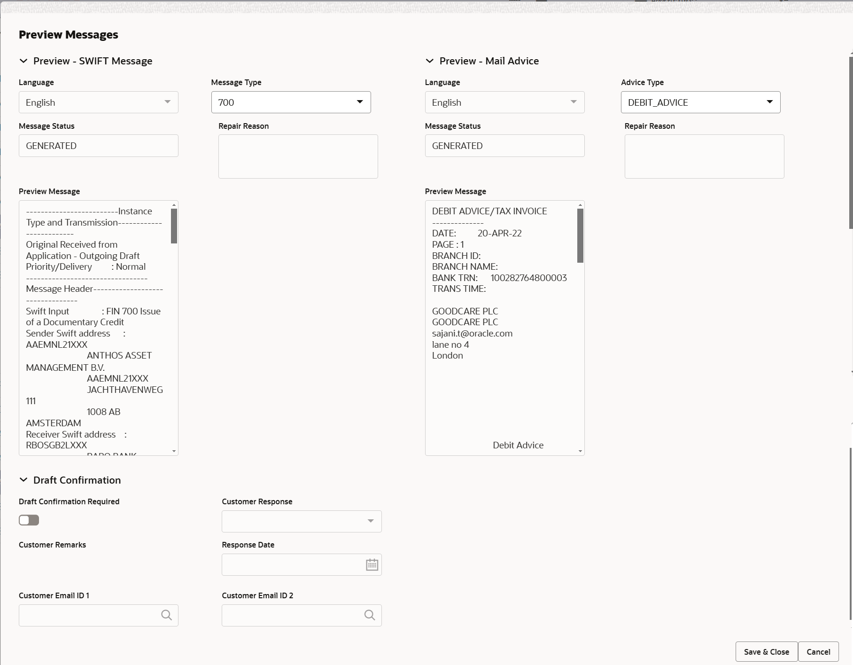
Task: Click SWIFT preview scroll up arrow
Action: click(174, 205)
